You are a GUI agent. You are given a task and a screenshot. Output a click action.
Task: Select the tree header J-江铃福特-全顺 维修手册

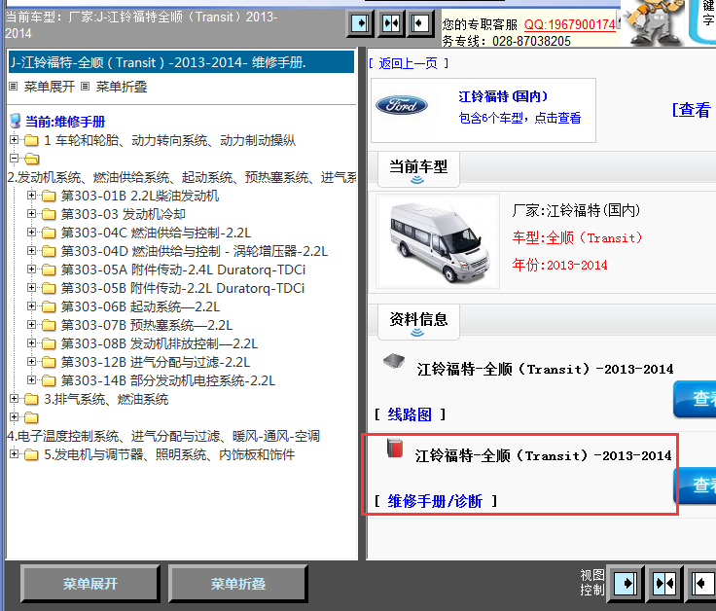(181, 62)
